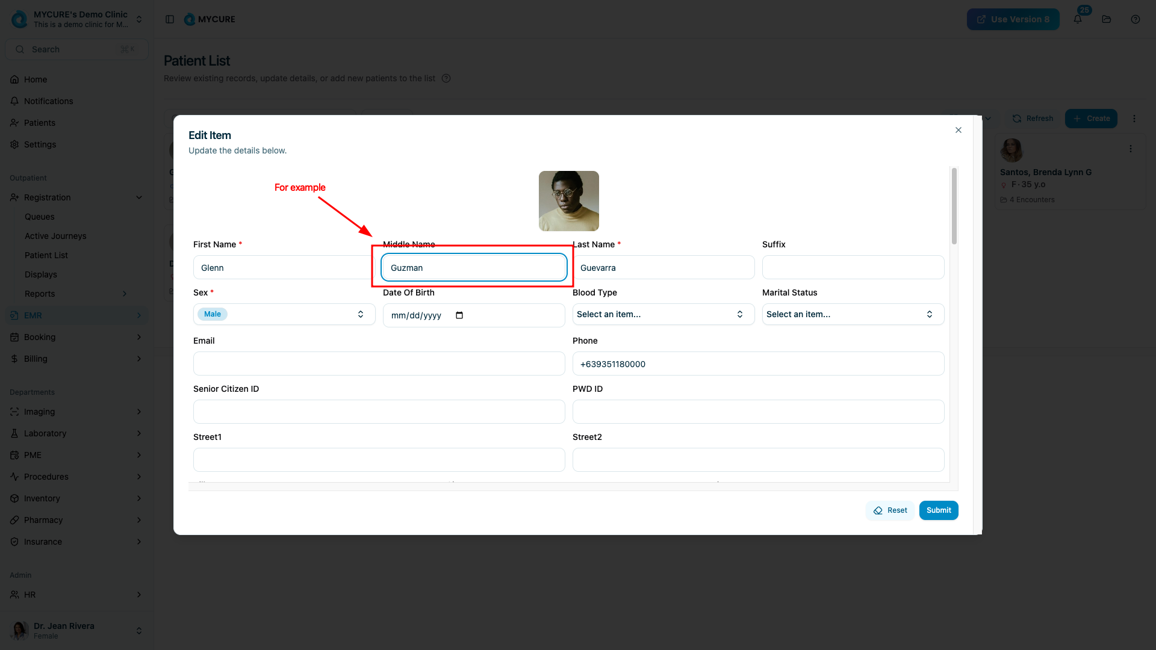Viewport: 1156px width, 650px height.
Task: Click the help question mark icon
Action: click(1136, 19)
